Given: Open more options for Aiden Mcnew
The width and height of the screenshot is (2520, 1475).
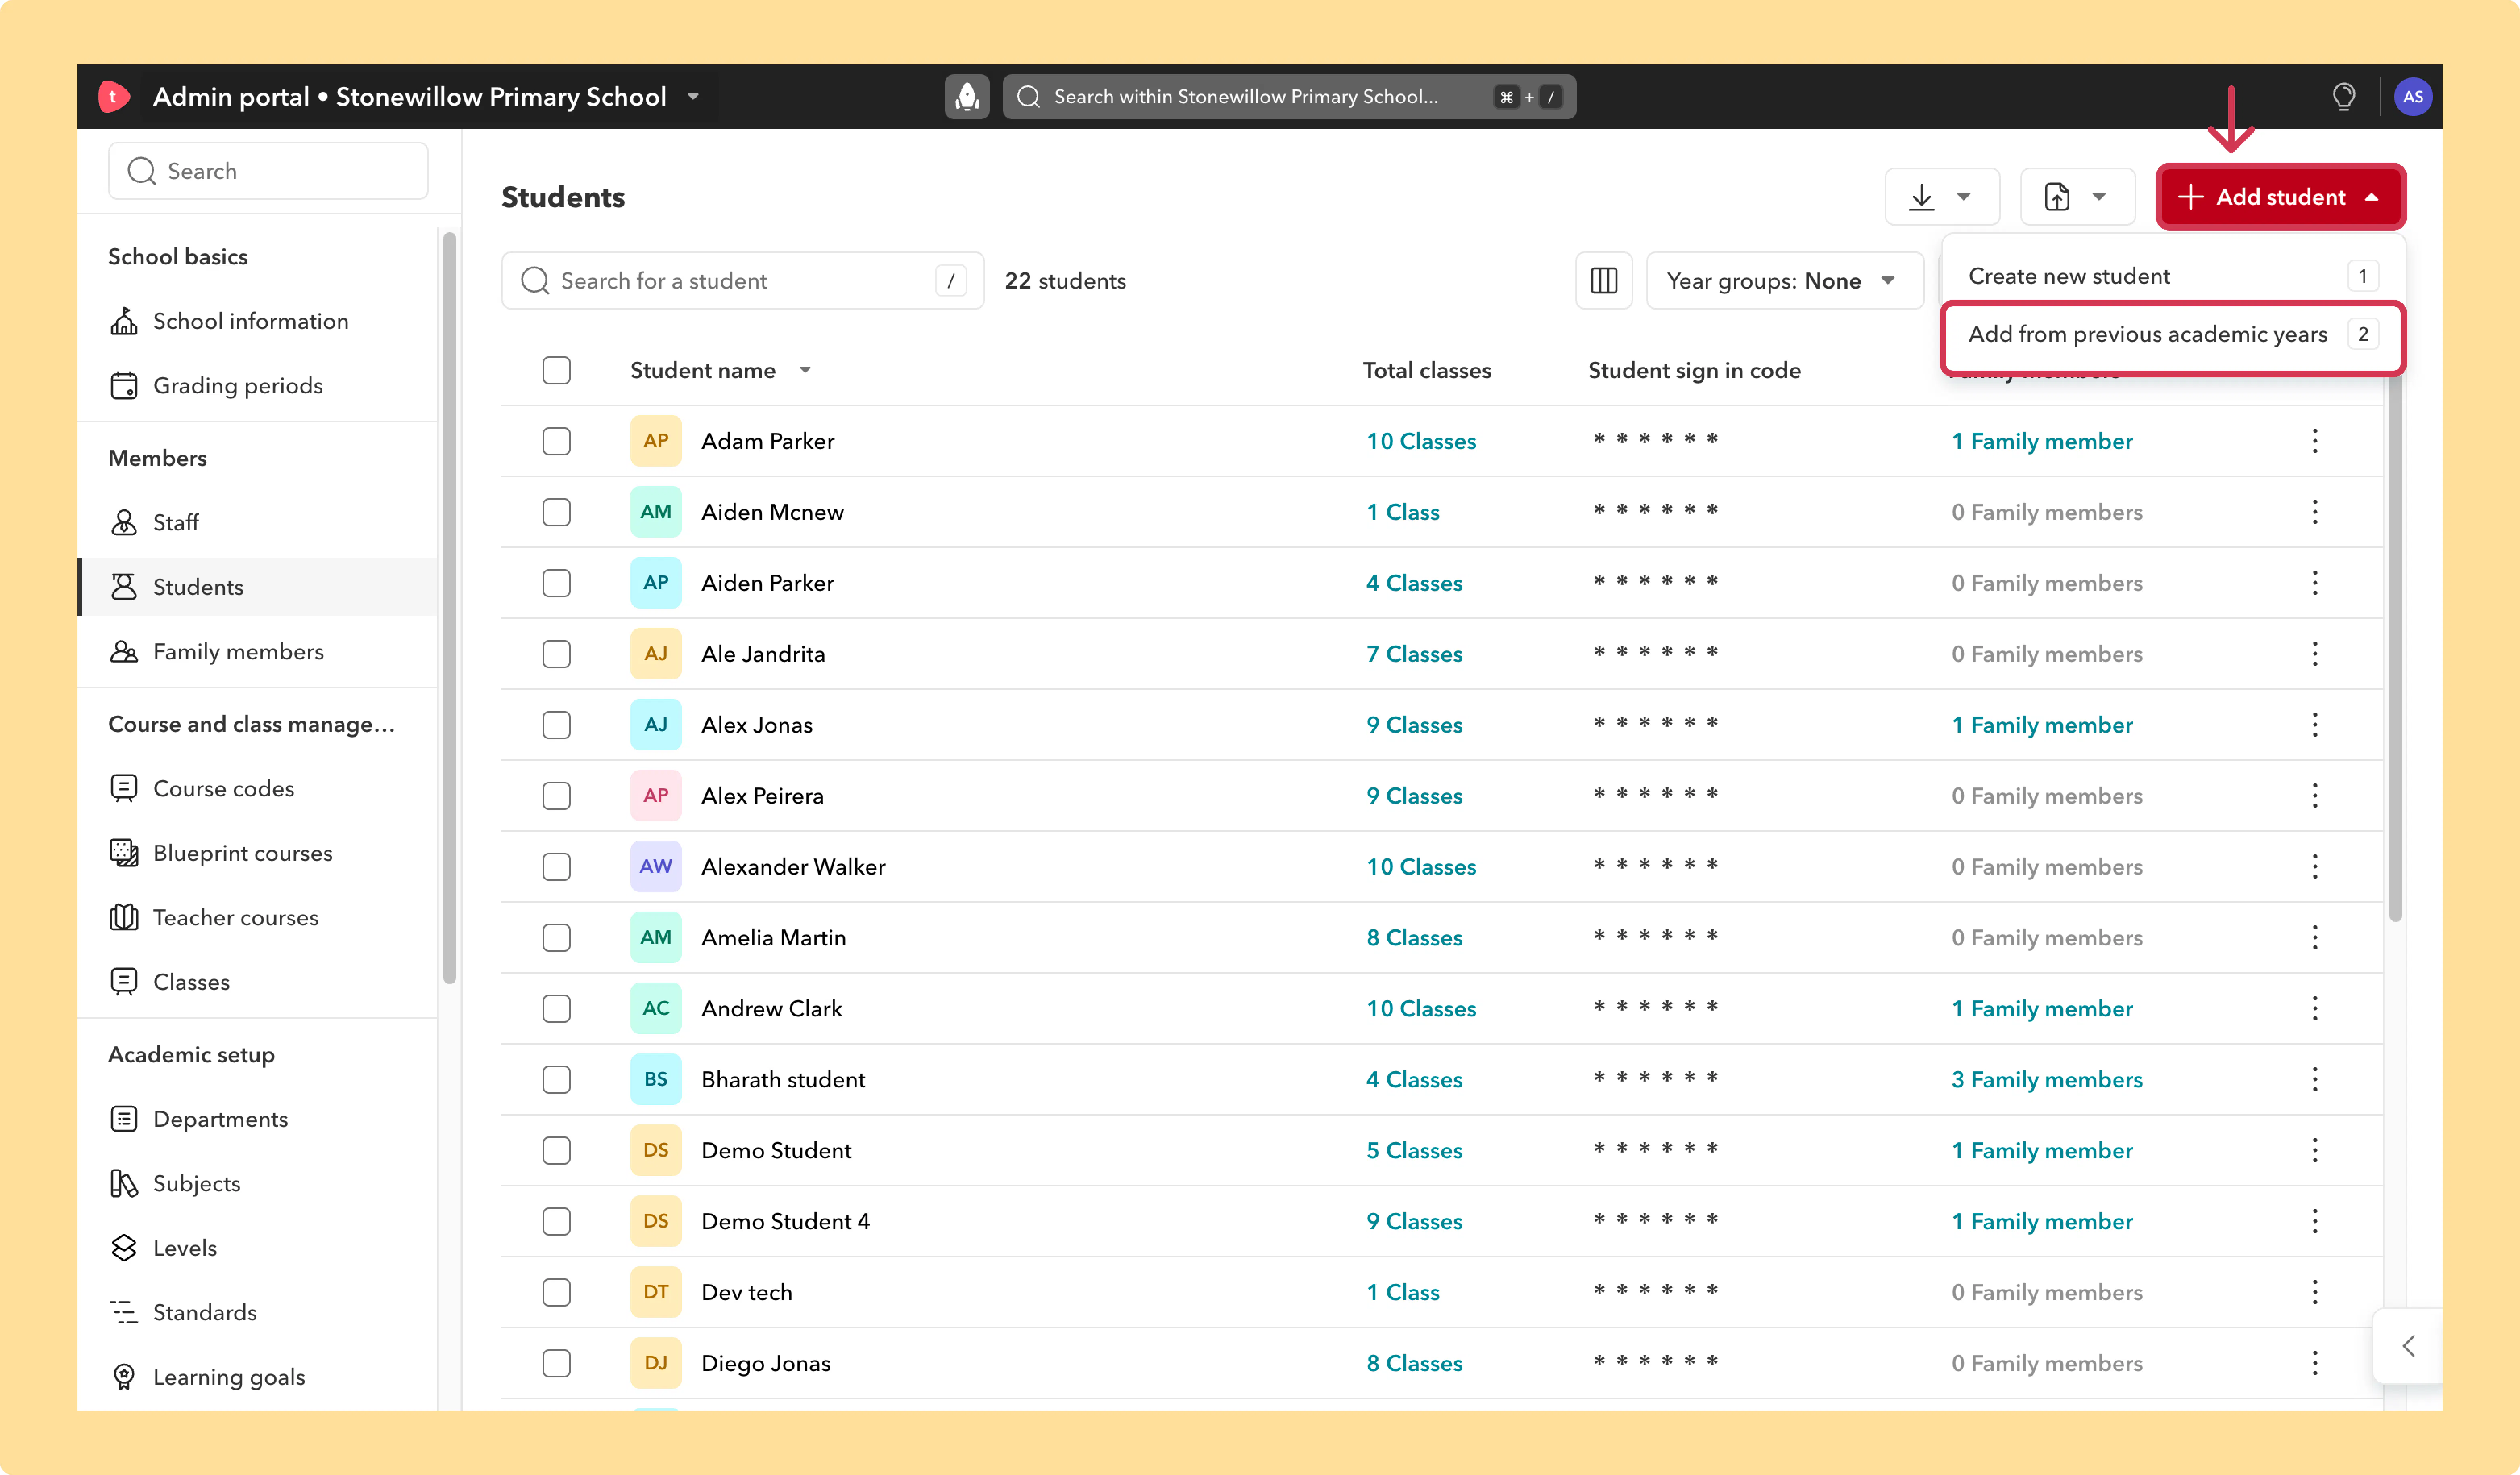Looking at the screenshot, I should [x=2314, y=512].
